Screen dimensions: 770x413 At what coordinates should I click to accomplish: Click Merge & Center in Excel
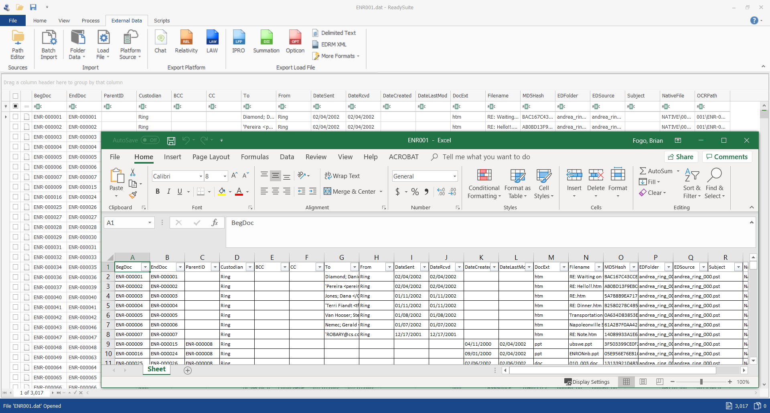(x=350, y=192)
